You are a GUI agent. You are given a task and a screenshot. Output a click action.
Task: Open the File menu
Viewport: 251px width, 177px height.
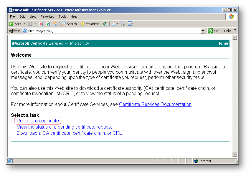[x=12, y=17]
